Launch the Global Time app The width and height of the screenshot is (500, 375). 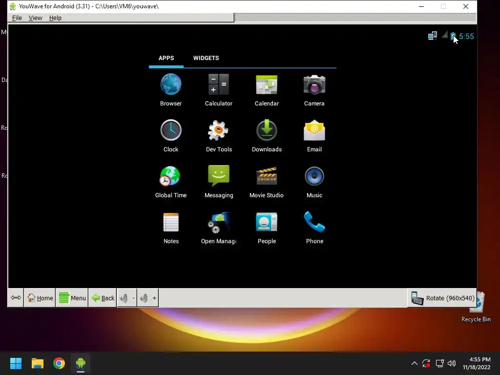(x=171, y=182)
